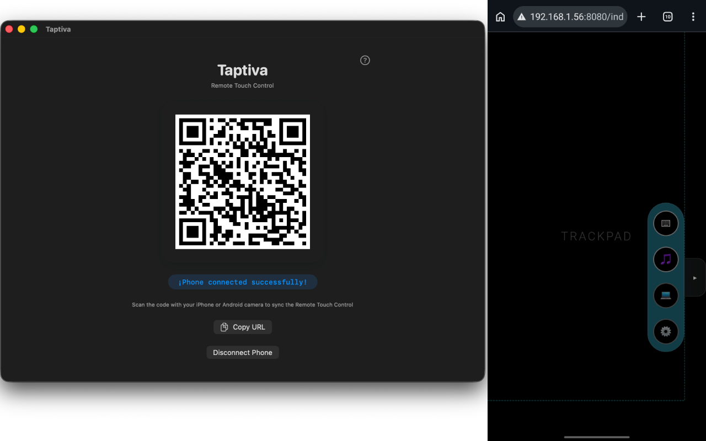This screenshot has width=706, height=441.
Task: Open a new browser tab with plus icon
Action: point(641,17)
